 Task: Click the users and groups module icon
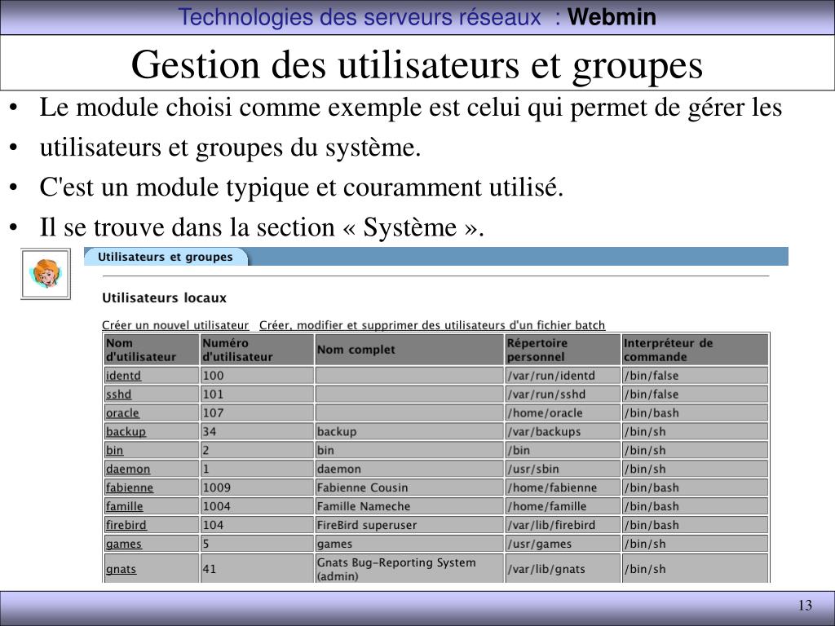46,274
